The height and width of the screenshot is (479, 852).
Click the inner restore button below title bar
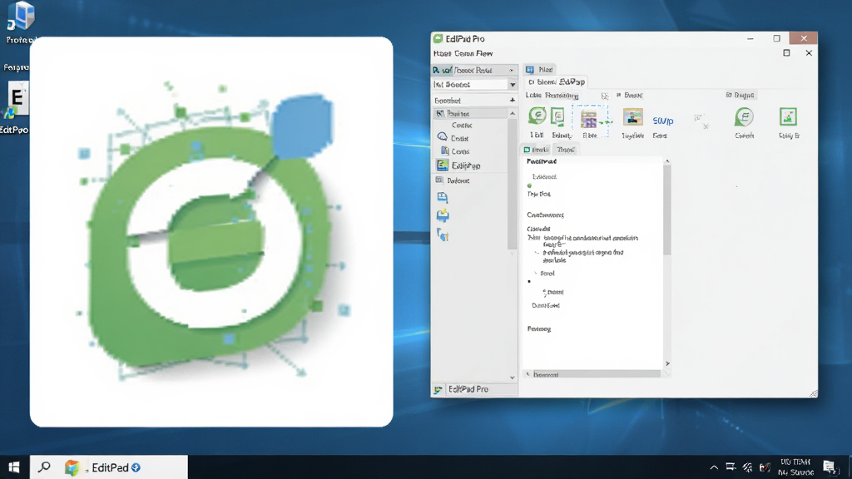click(x=786, y=52)
